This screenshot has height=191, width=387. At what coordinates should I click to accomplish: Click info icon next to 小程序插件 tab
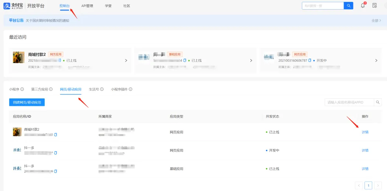tap(130, 89)
